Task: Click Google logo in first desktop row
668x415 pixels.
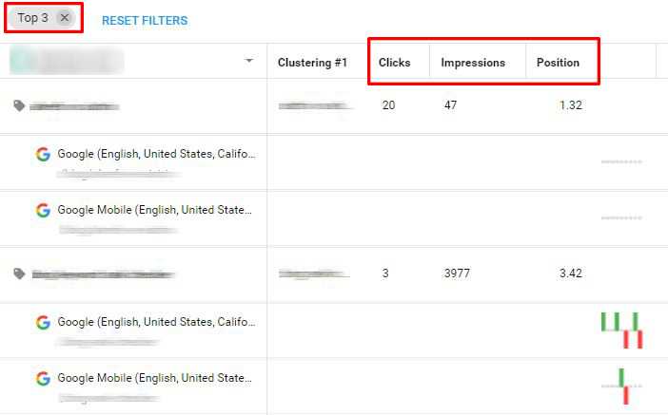Action: click(43, 154)
